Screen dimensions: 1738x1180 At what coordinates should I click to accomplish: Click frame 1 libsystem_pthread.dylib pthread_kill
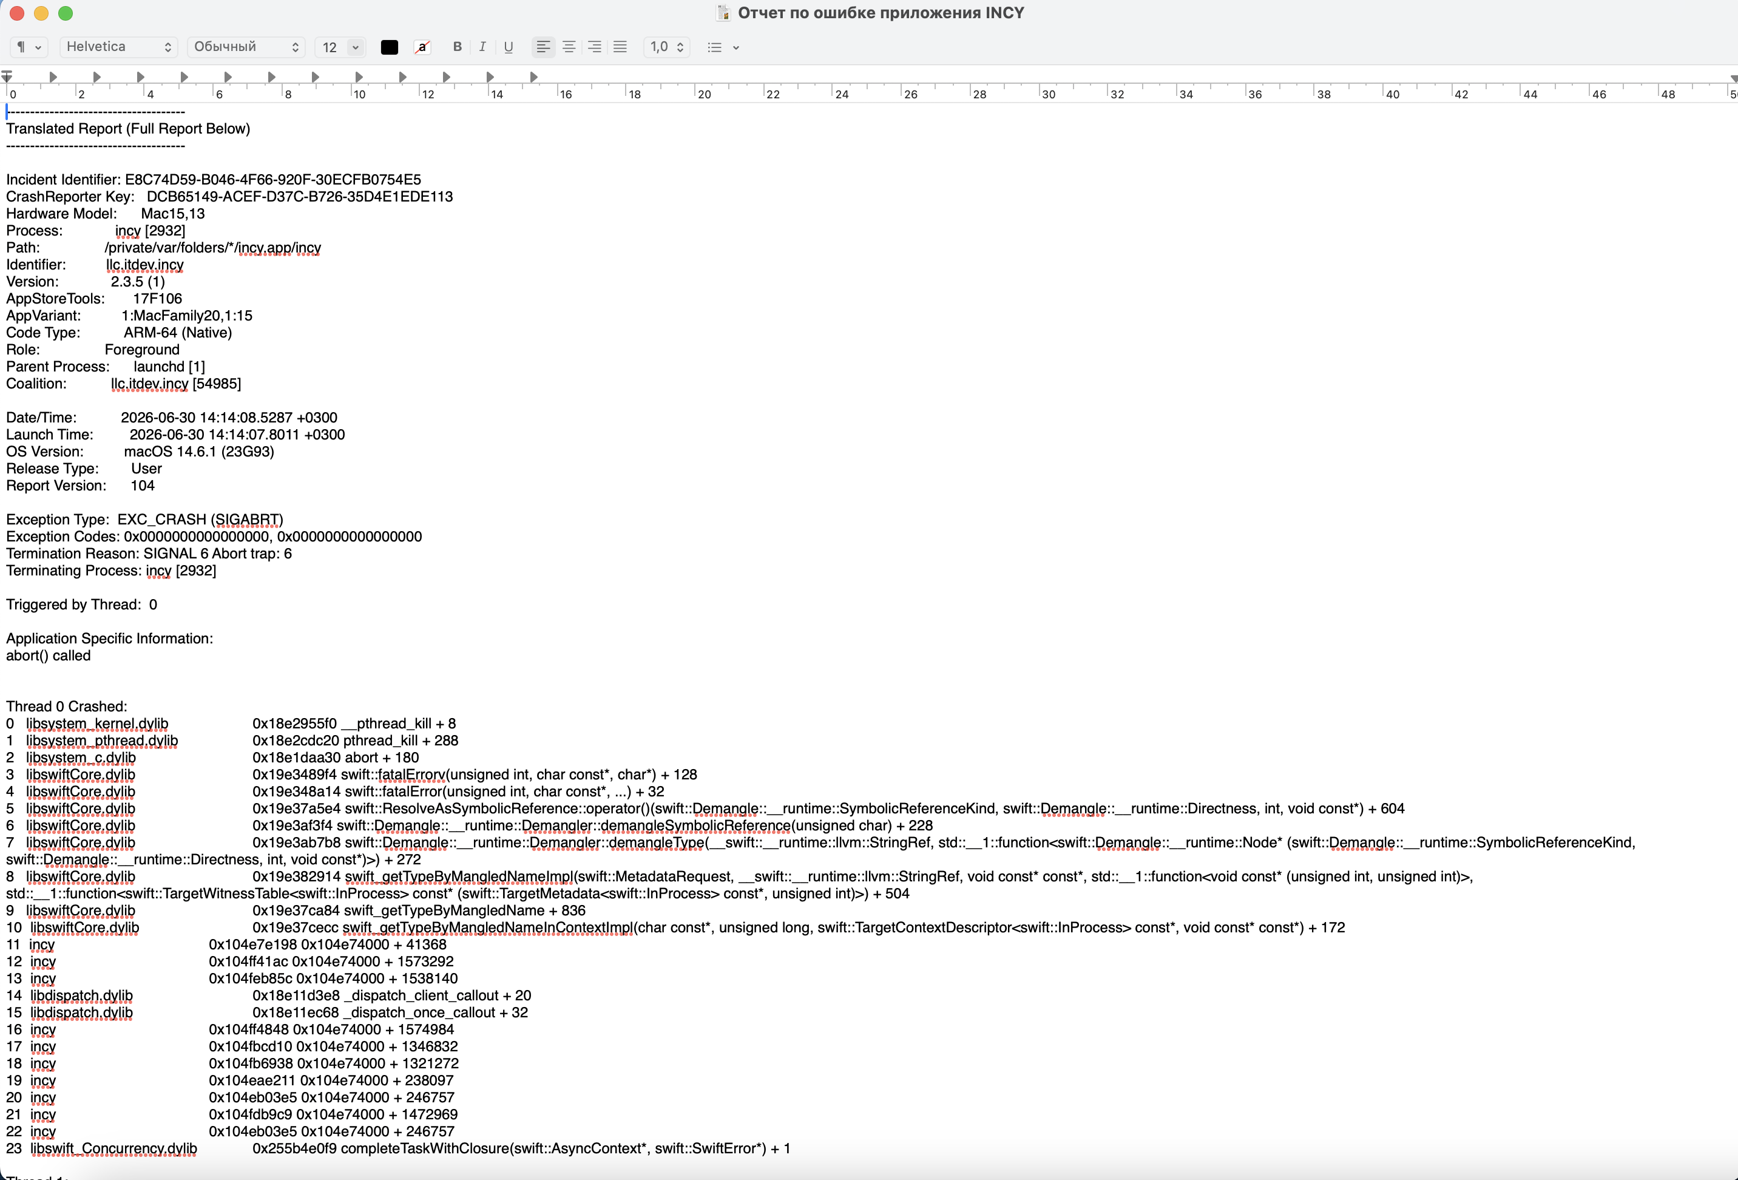tap(232, 741)
